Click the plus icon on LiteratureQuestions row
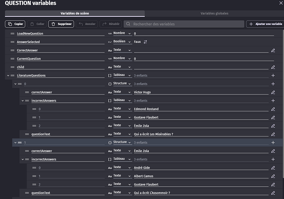 tap(273, 76)
